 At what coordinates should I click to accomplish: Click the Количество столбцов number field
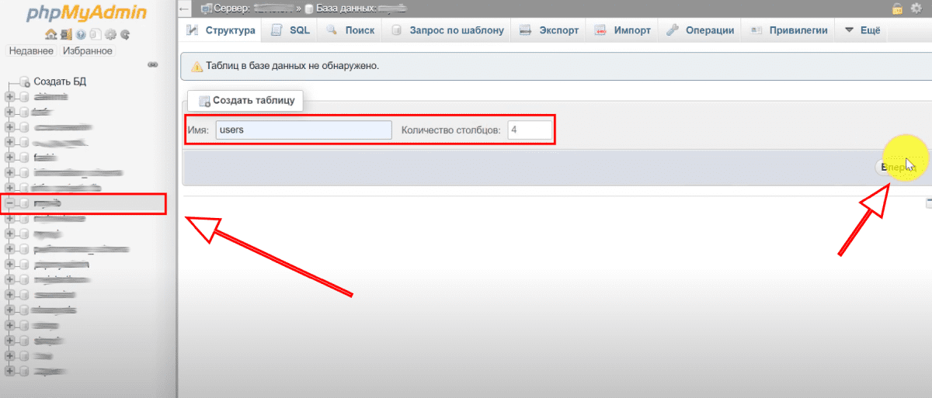pyautogui.click(x=530, y=130)
